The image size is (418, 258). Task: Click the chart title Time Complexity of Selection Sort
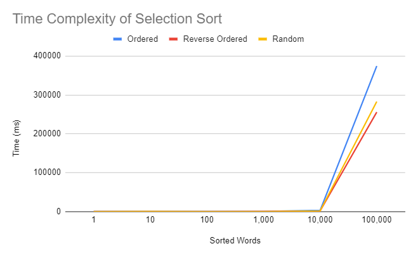(117, 19)
